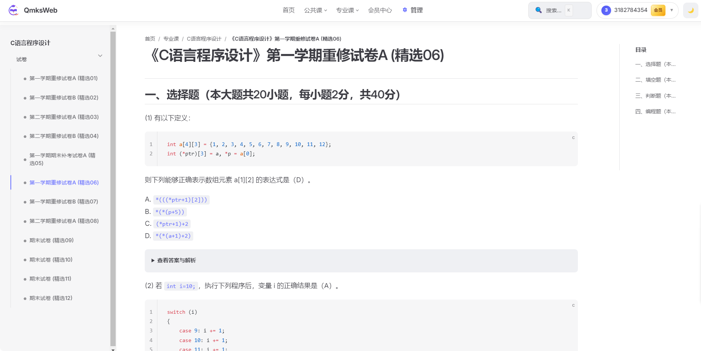Click the QmksWeb logo icon
Screen dimensions: 701x351
click(13, 10)
